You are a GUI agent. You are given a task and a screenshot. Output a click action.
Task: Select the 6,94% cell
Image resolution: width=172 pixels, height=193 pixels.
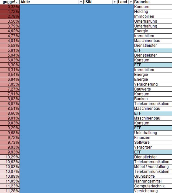10,80
